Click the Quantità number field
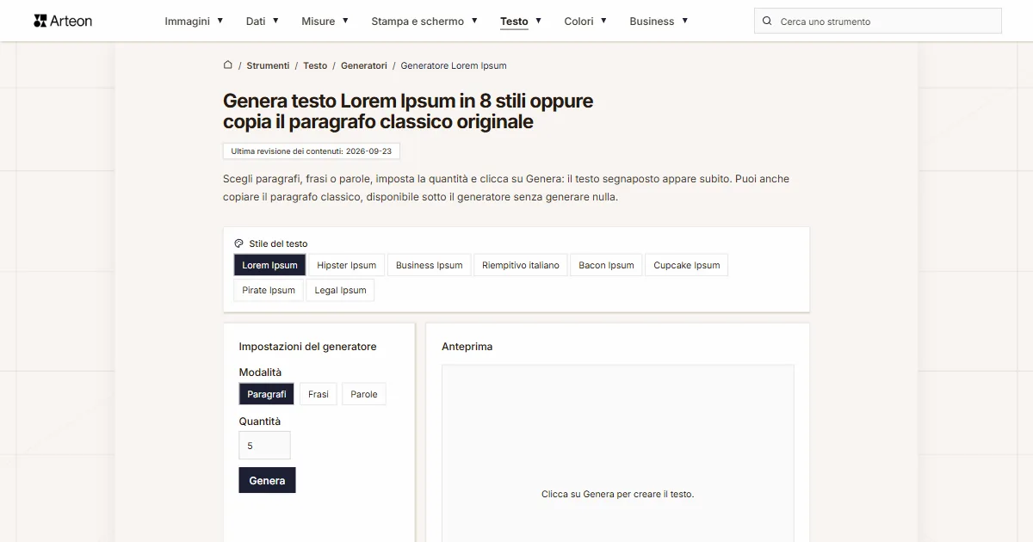 264,446
